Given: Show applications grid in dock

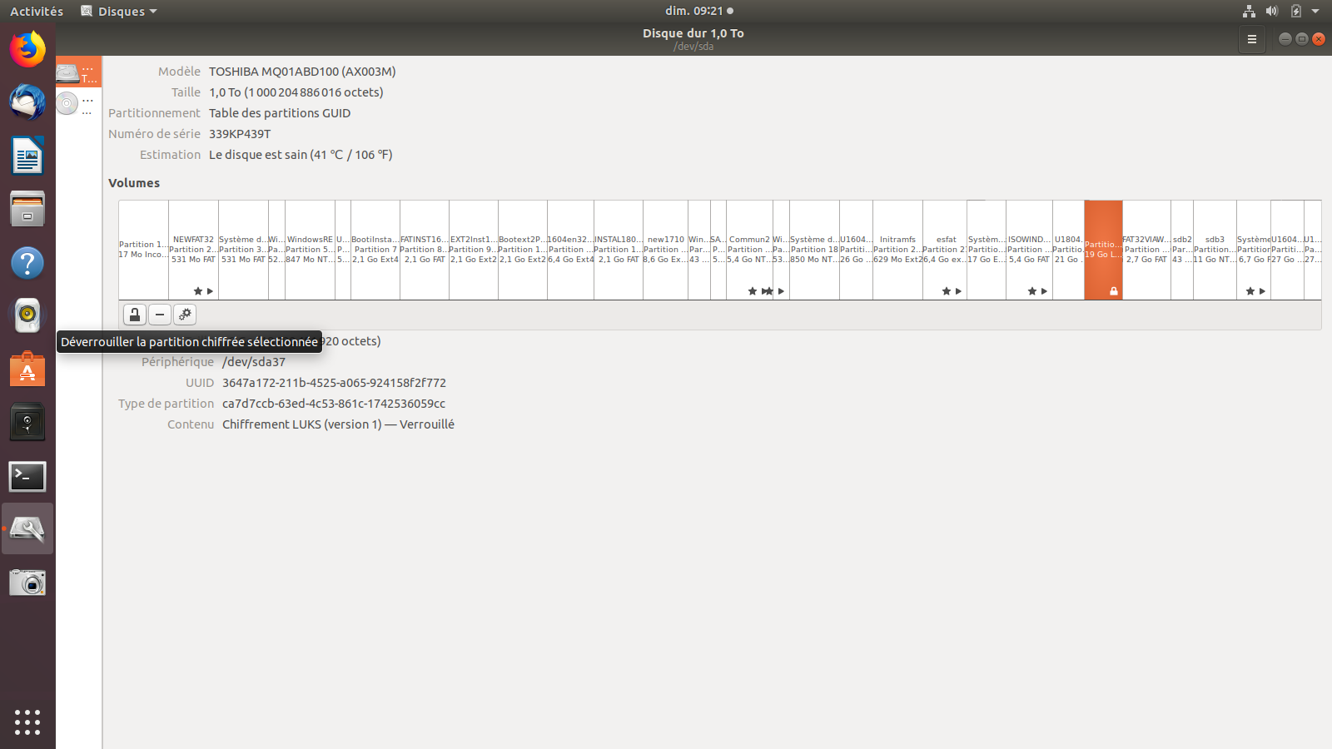Looking at the screenshot, I should [x=27, y=722].
